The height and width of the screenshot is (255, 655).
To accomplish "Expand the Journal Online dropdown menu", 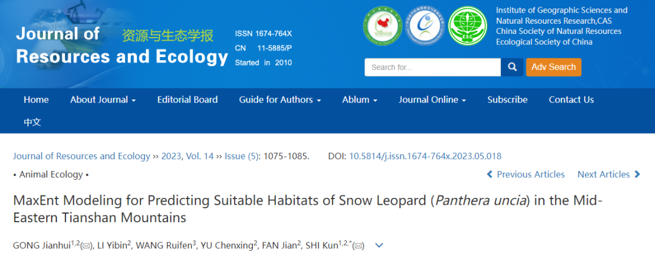I will coord(432,100).
